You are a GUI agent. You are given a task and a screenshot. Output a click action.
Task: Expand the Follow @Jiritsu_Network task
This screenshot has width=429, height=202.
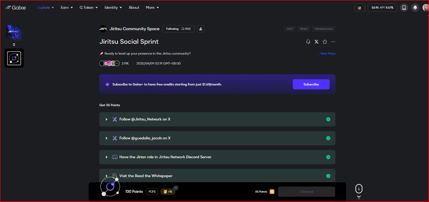tap(107, 119)
